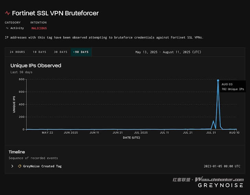Click the MAY 22 axis label

click(47, 133)
